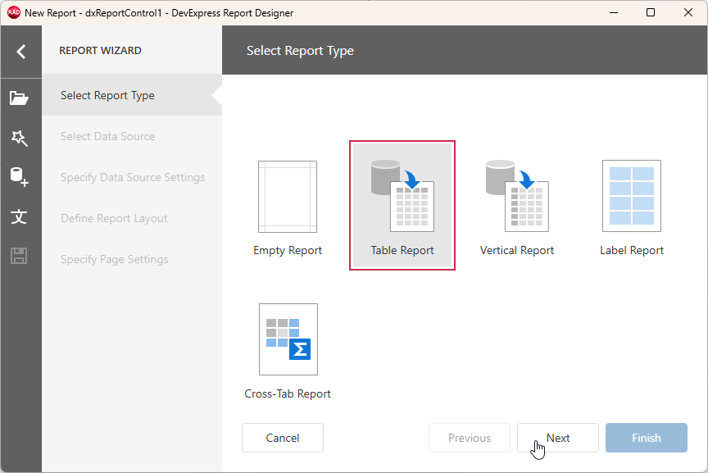Open the localization character icon
Screen dimensions: 708x473
pos(19,217)
